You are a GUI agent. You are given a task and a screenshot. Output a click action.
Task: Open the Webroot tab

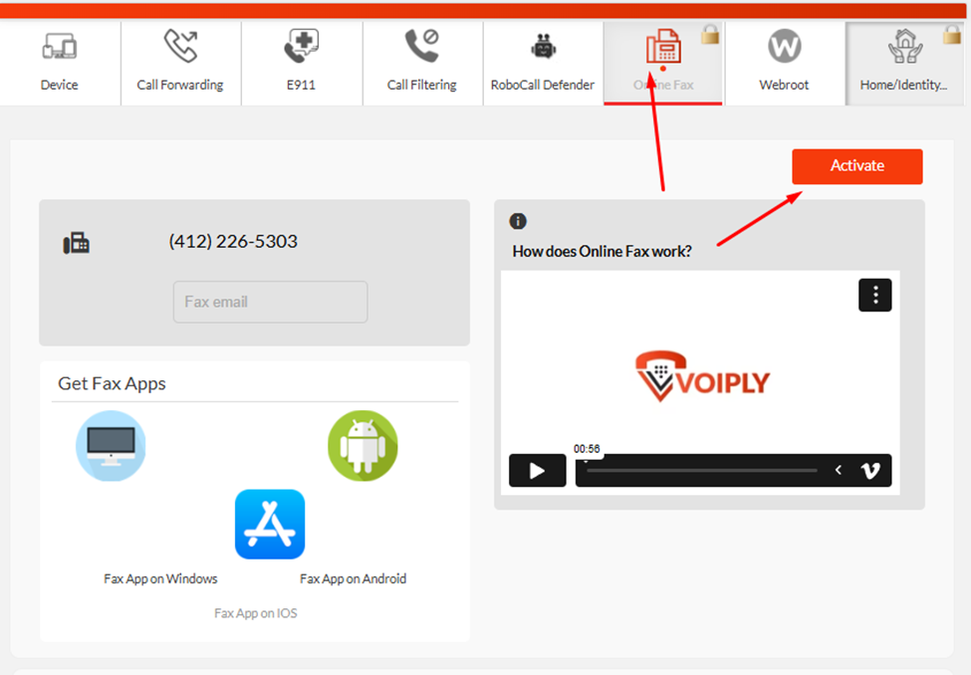coord(784,63)
